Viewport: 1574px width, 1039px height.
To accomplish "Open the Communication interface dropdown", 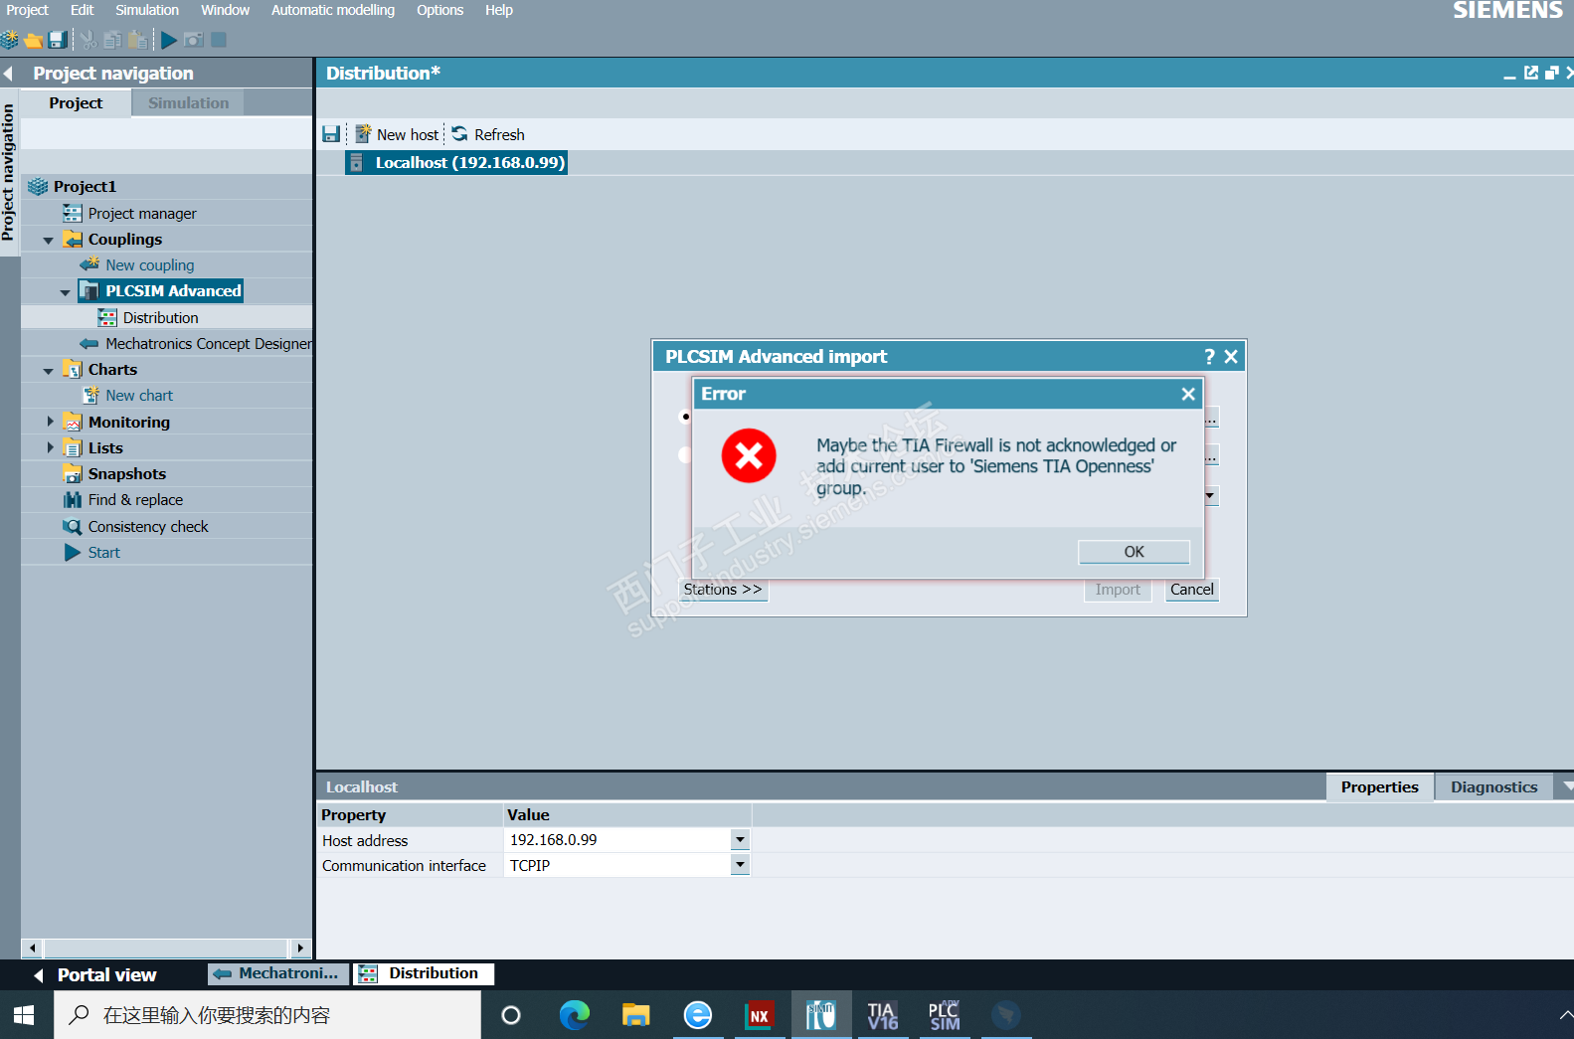I will click(x=740, y=865).
